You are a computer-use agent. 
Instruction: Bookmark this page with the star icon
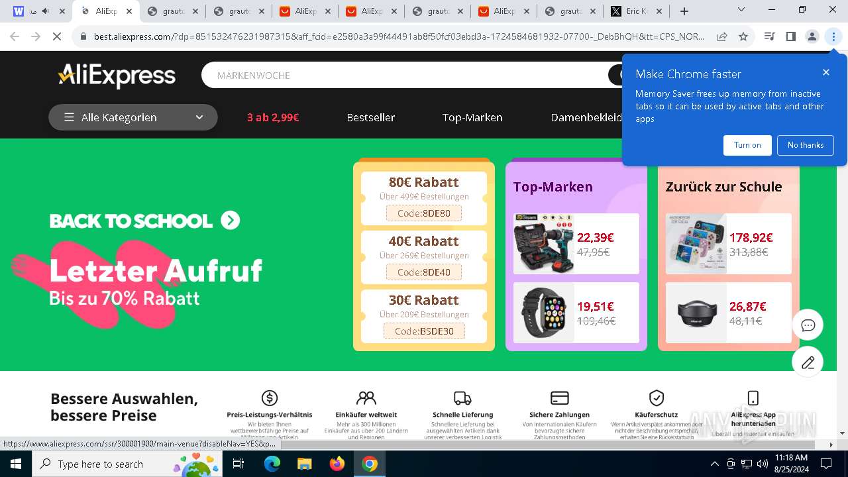743,37
